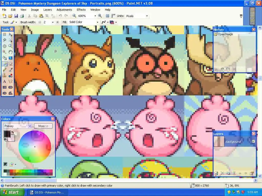This screenshot has height=196, width=262.
Task: Select the Rectangle Select tool
Action: (x=5, y=34)
